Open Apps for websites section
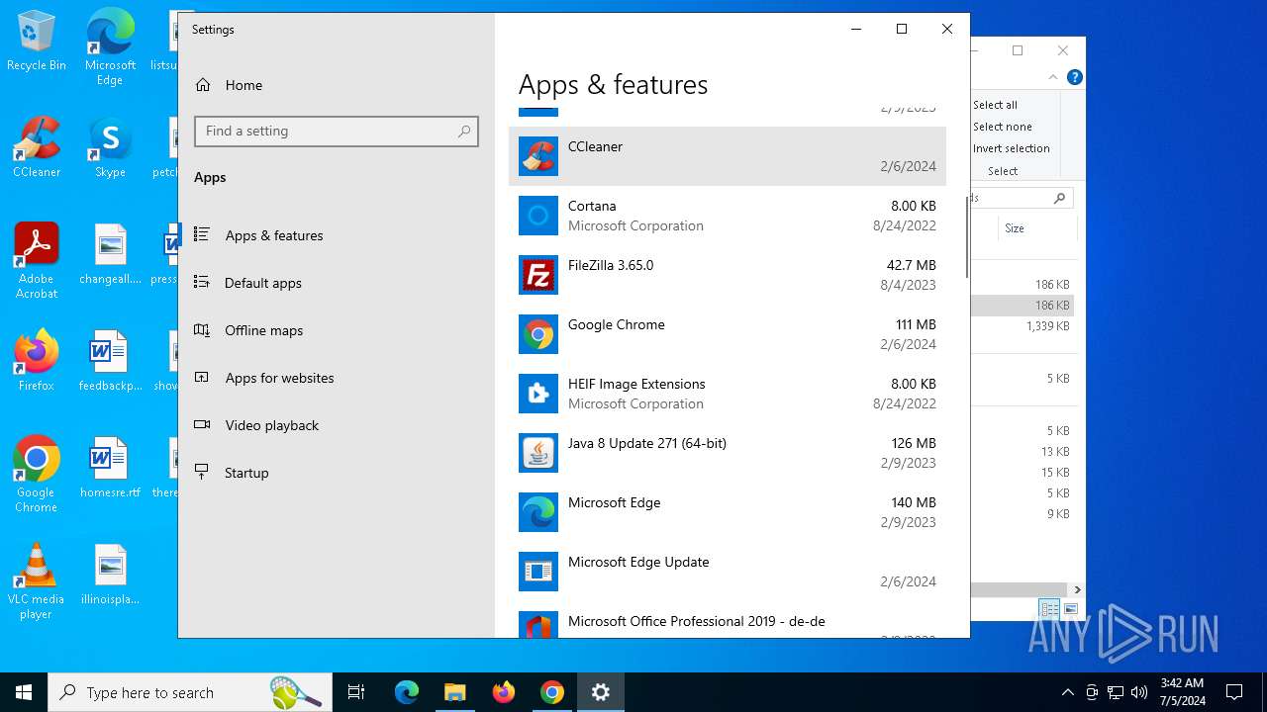Screen dimensions: 1267x712 pos(337,378)
